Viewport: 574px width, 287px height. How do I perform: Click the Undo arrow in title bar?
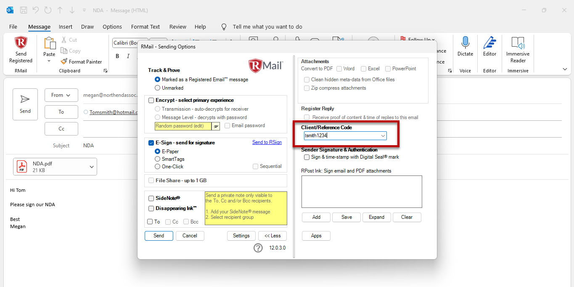coord(36,10)
